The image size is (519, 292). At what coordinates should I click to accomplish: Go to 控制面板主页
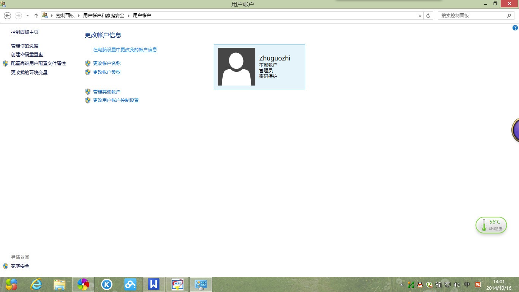click(25, 32)
